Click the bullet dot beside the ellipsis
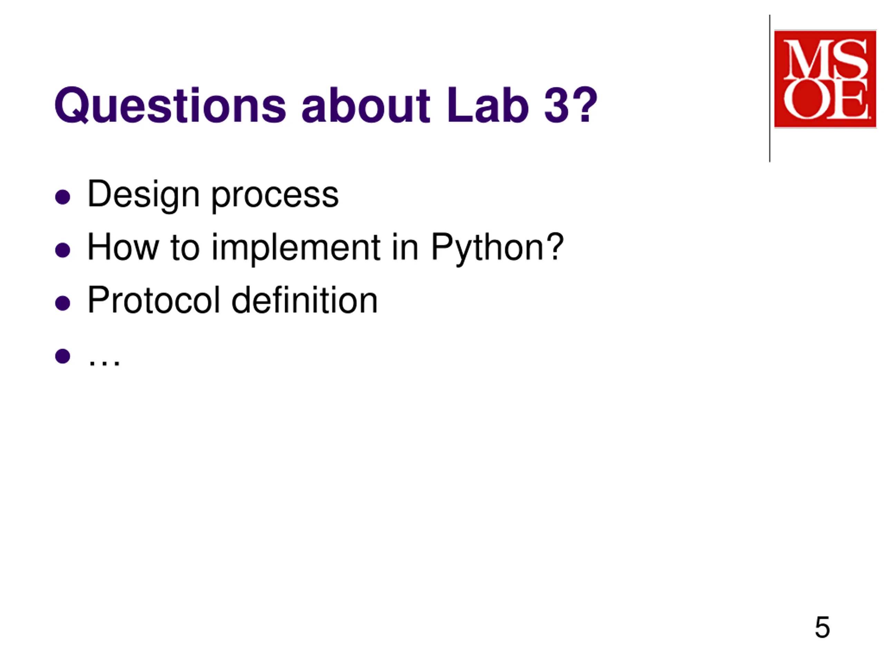 click(63, 356)
